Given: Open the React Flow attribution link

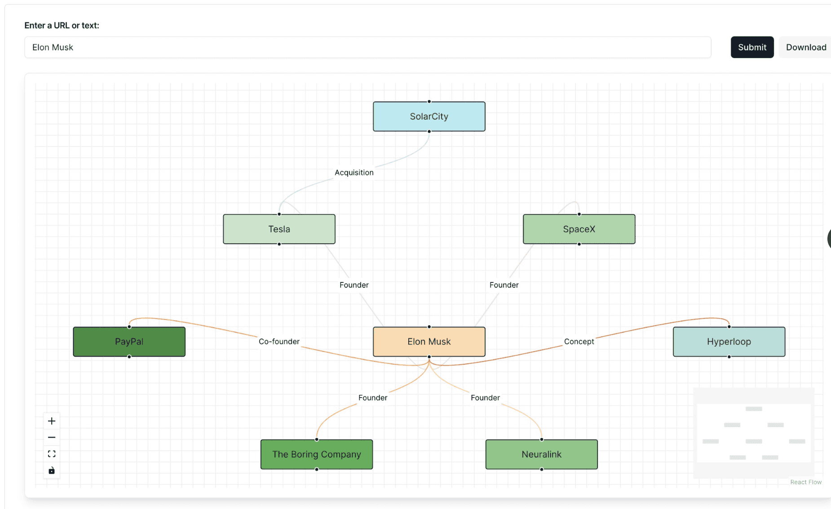Looking at the screenshot, I should [x=806, y=482].
